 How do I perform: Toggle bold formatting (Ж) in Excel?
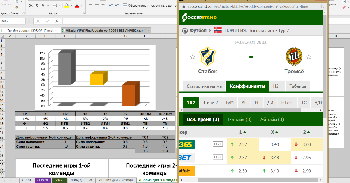pyautogui.click(x=31, y=6)
